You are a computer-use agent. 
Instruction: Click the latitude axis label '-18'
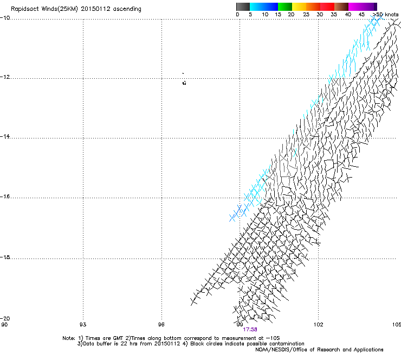point(5,257)
